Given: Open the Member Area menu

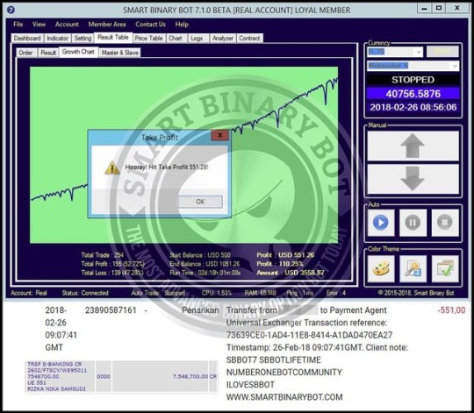Looking at the screenshot, I should pos(107,25).
